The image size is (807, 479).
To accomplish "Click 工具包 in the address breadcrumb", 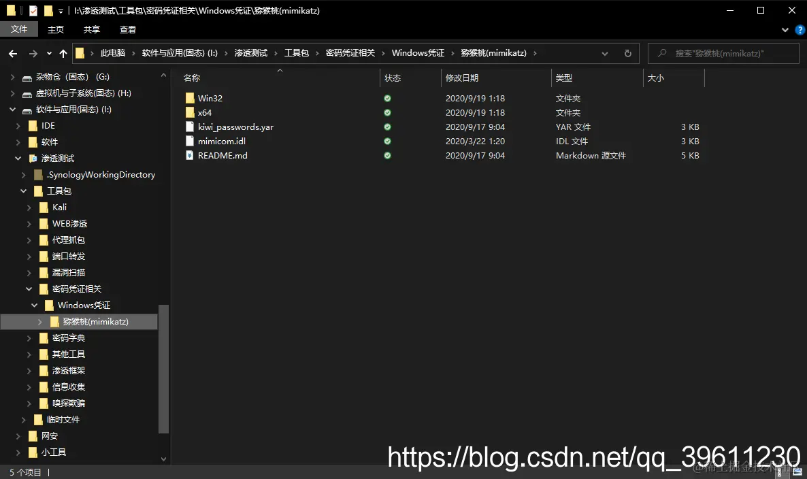I will [296, 53].
